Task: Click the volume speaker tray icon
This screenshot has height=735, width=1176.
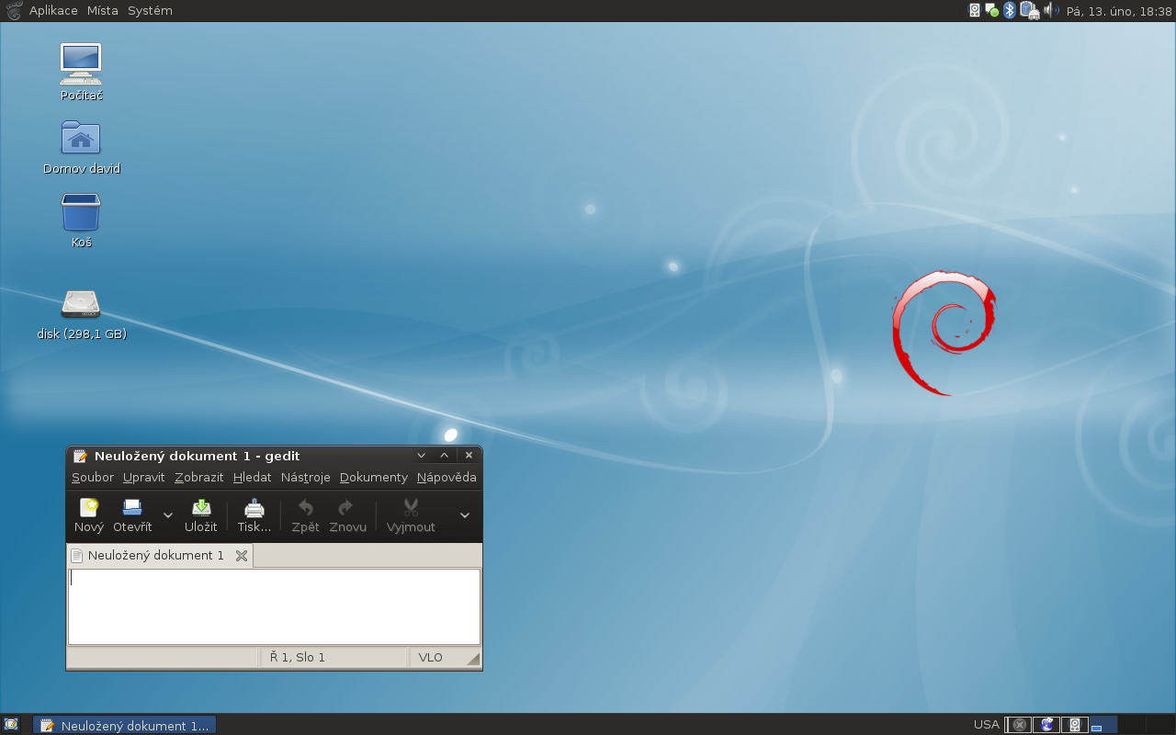Action: click(x=1051, y=10)
